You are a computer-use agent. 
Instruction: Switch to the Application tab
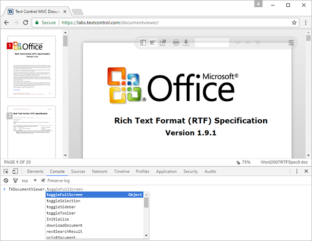click(x=166, y=171)
